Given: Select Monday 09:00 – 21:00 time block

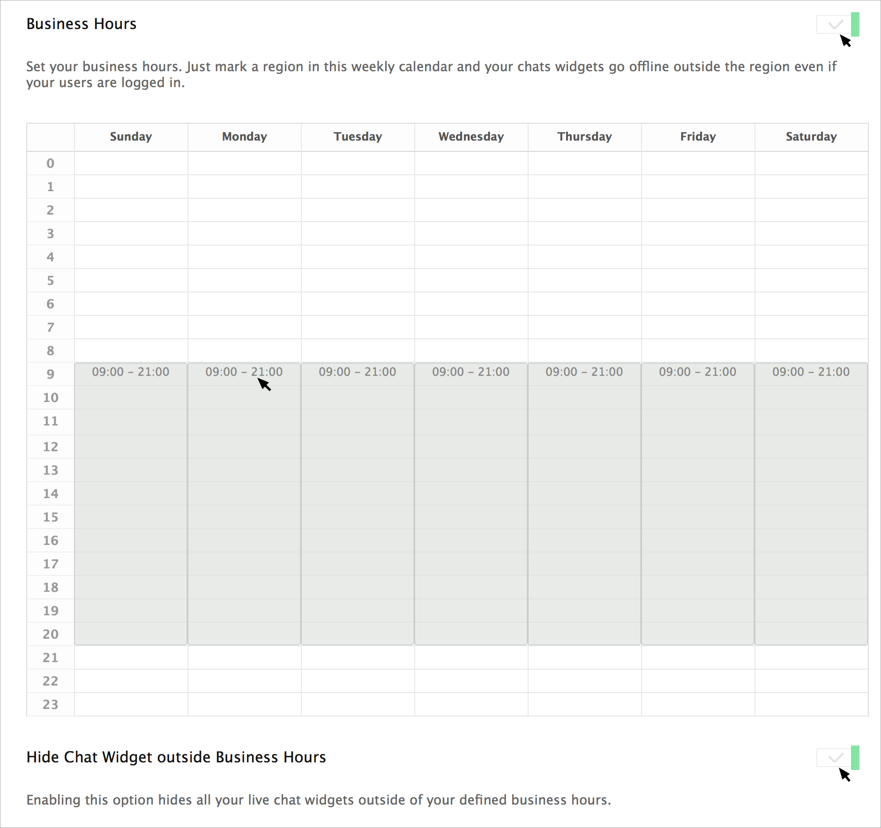Looking at the screenshot, I should coord(244,504).
